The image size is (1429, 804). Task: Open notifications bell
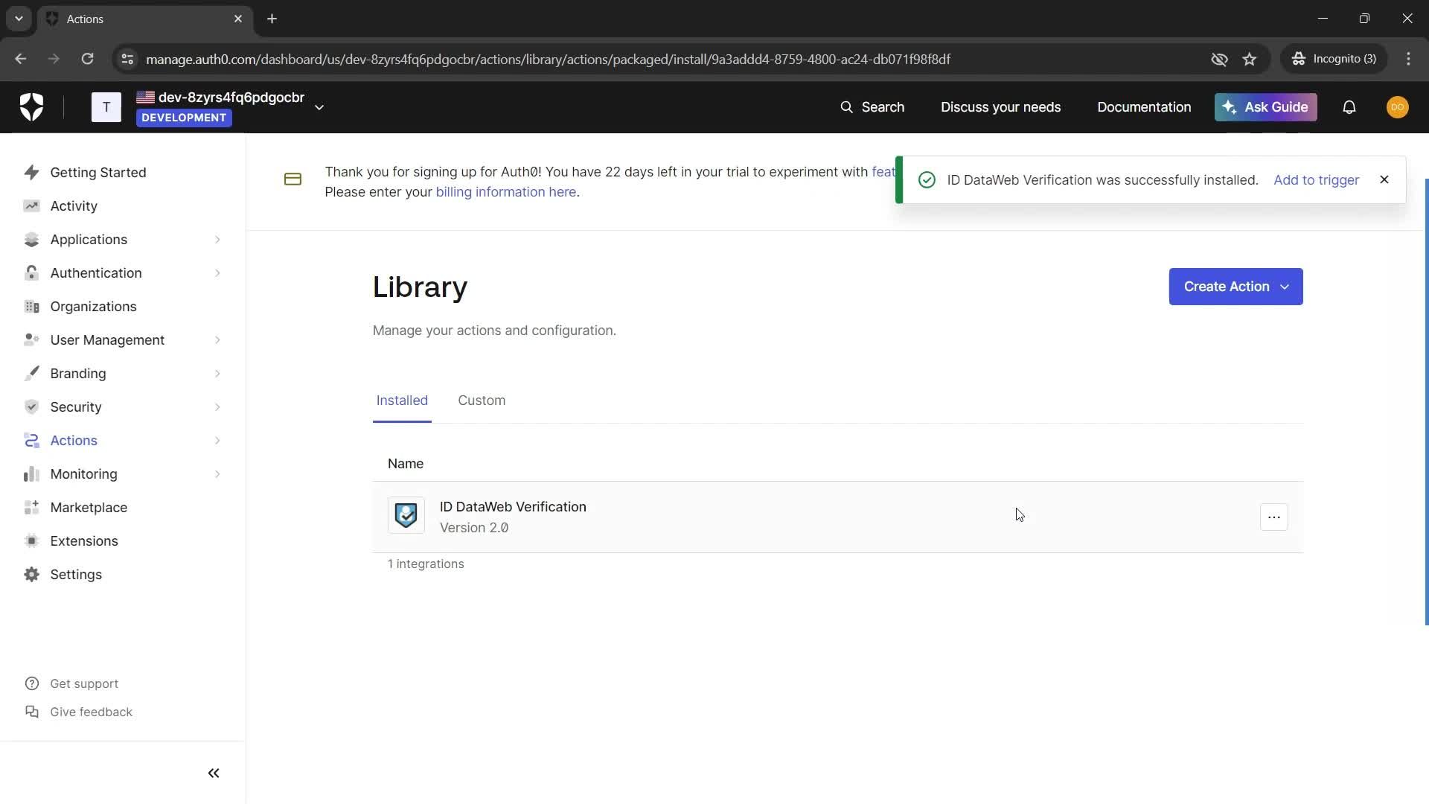coord(1349,107)
